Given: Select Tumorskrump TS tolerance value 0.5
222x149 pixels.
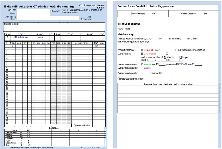Looking at the screenshot, I should [28, 132].
